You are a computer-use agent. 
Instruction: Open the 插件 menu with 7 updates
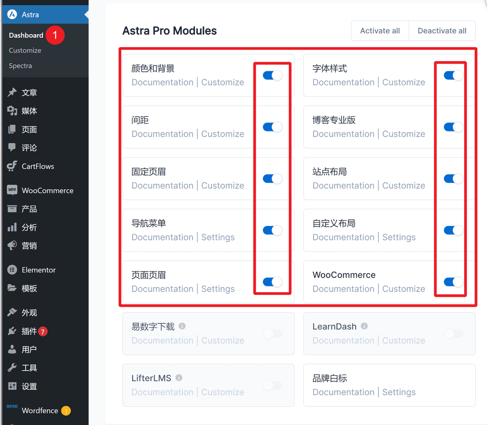tap(45, 331)
